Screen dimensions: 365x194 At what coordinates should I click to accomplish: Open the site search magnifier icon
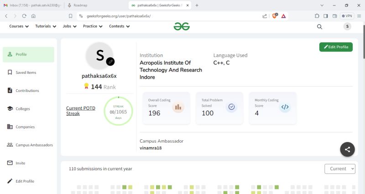(x=319, y=26)
